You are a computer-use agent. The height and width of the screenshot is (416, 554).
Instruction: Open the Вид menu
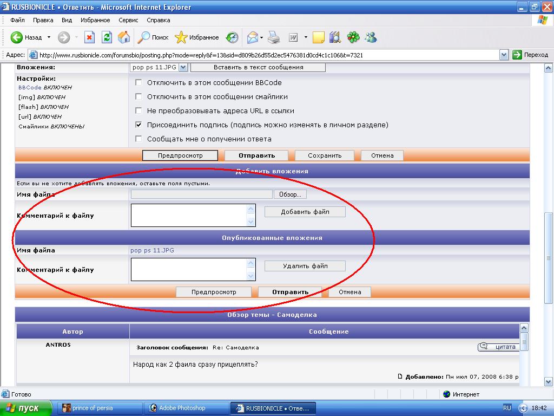click(x=67, y=20)
